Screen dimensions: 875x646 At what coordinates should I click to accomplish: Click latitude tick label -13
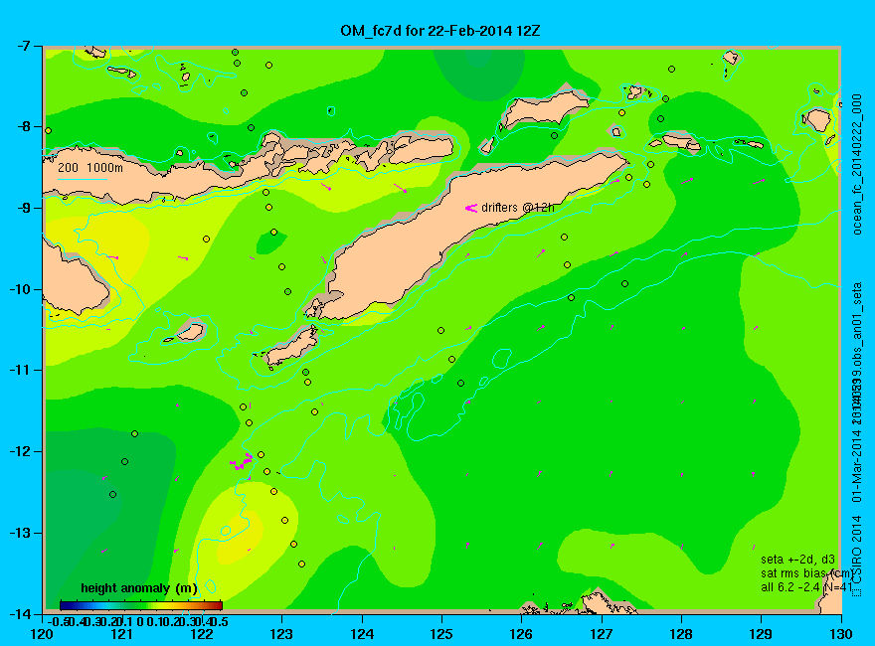pyautogui.click(x=20, y=533)
